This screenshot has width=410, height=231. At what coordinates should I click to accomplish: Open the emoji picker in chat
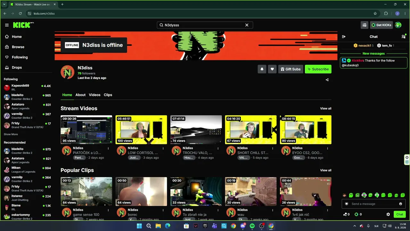(x=400, y=204)
